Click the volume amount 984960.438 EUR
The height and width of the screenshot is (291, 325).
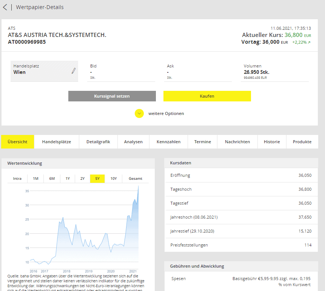255,78
